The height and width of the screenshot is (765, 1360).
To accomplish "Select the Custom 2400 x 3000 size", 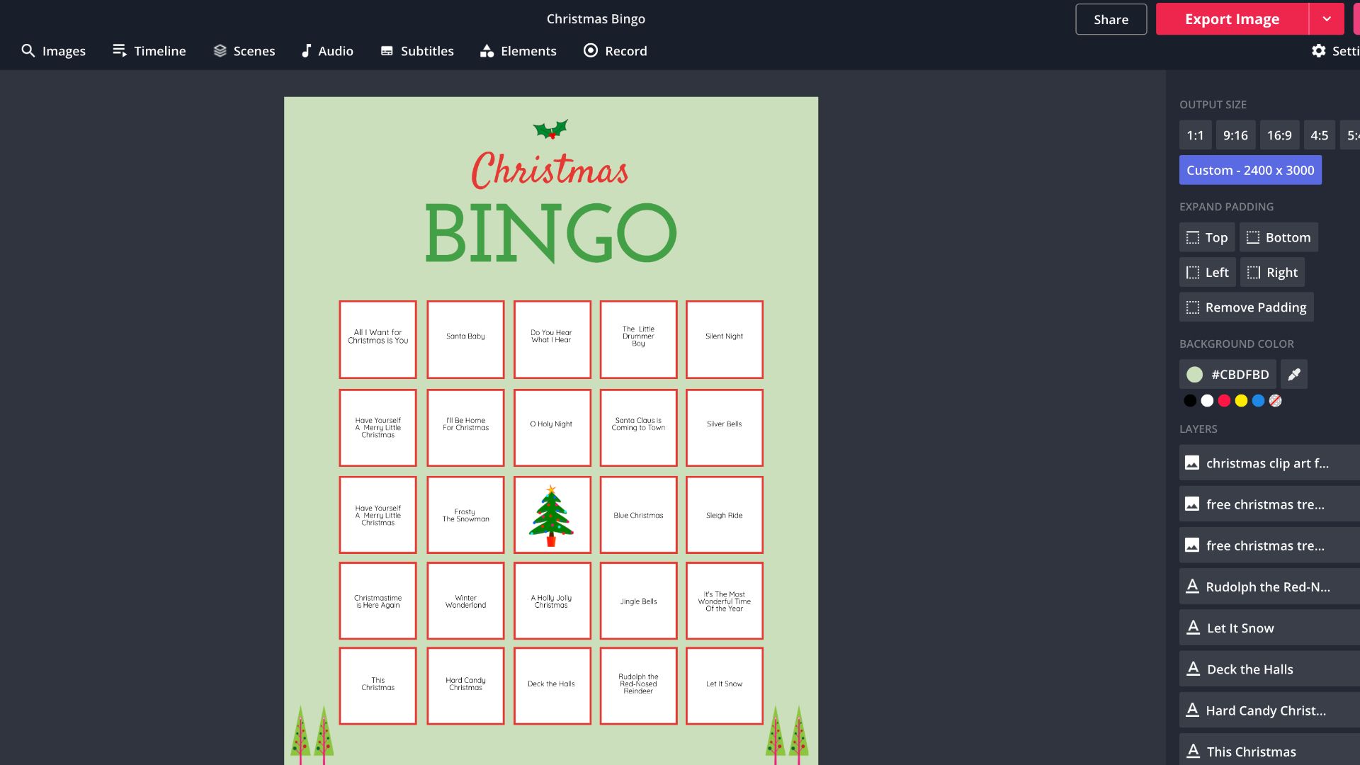I will click(1249, 170).
